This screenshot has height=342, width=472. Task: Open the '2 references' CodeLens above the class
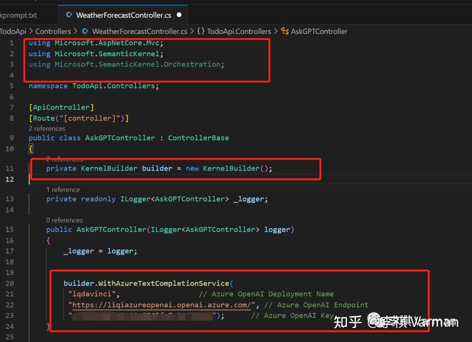[47, 129]
